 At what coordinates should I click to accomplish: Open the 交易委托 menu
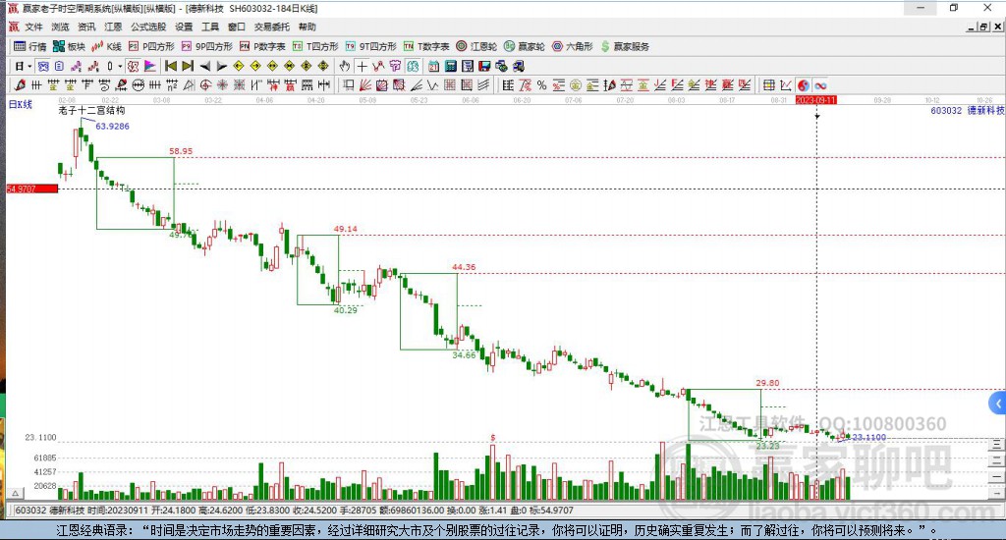(x=271, y=27)
